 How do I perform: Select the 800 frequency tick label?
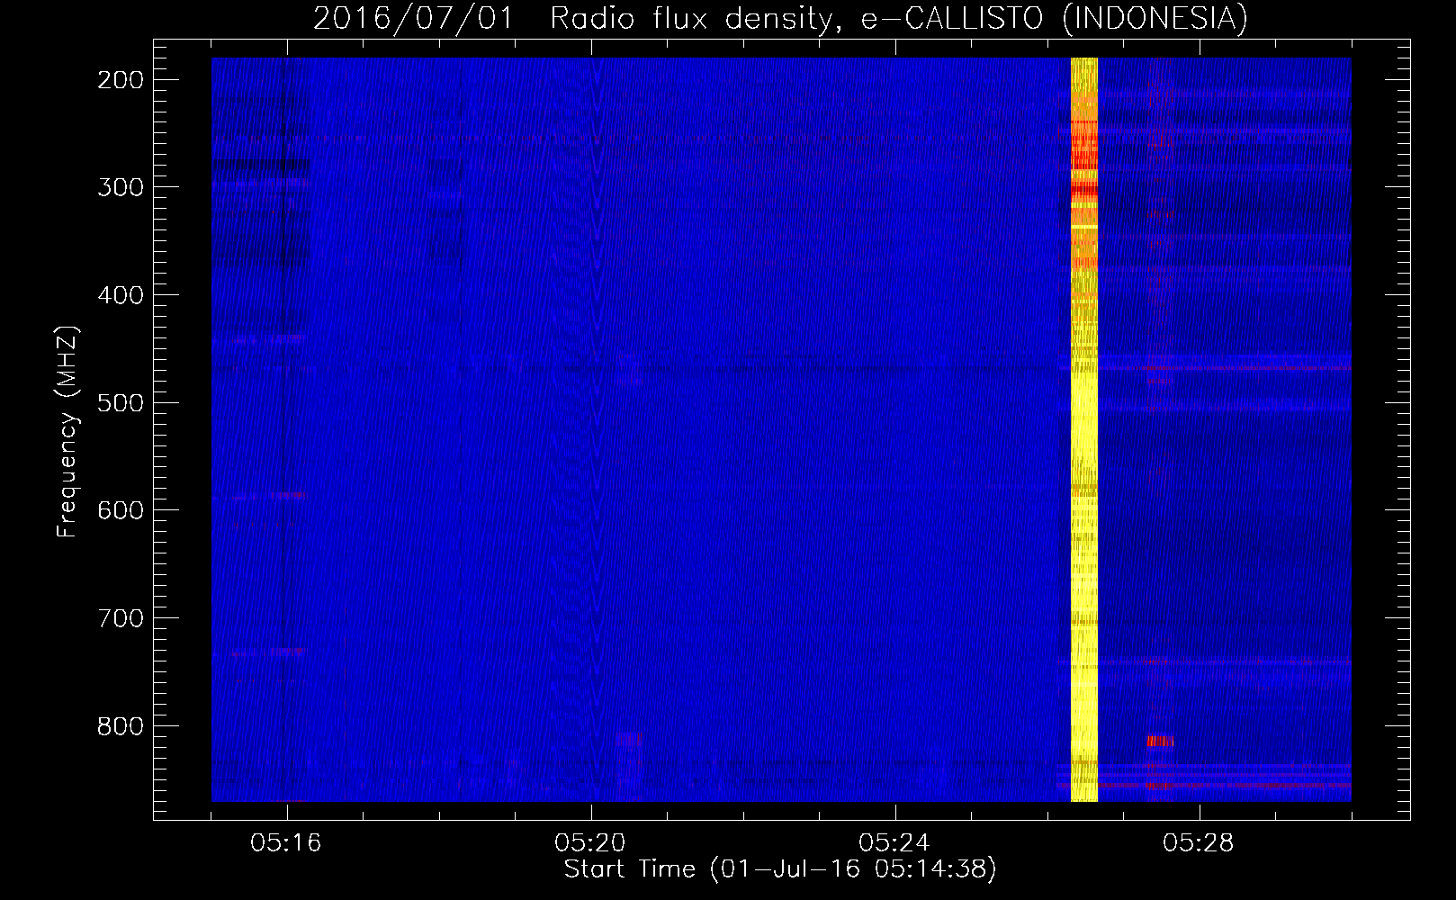pos(120,725)
